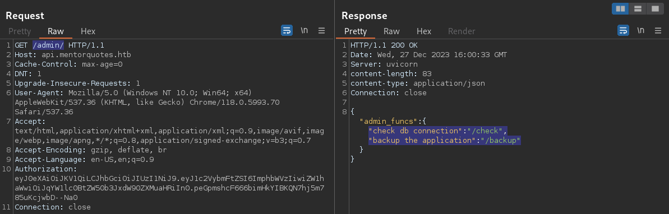
Task: Select side-by-side split layout icon
Action: (x=620, y=8)
